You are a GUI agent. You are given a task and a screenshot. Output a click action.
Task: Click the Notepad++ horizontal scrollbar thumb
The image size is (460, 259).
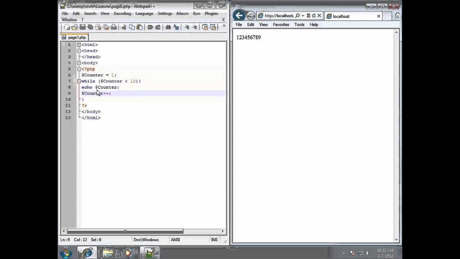(125, 231)
